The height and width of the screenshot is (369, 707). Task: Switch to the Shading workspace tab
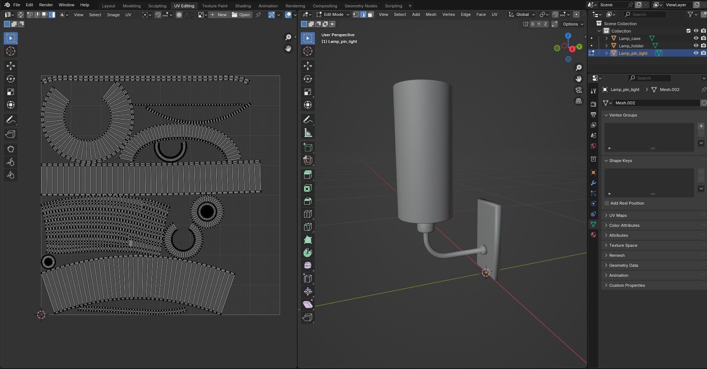(x=243, y=6)
